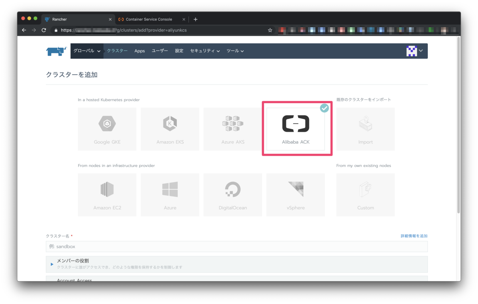Open the Apps nav item
Viewport: 478px width, 304px height.
pos(139,51)
